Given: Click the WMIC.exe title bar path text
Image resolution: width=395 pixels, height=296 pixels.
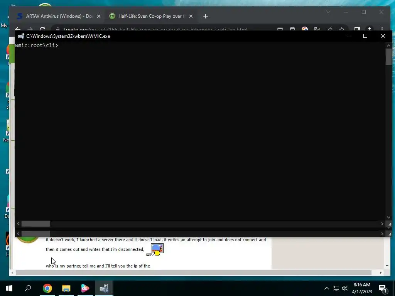Looking at the screenshot, I should pyautogui.click(x=68, y=36).
